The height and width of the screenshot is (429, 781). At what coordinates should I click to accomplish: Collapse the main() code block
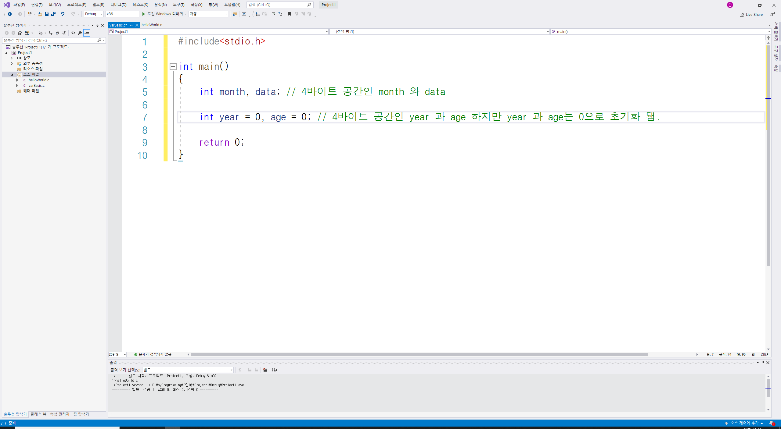click(x=173, y=66)
